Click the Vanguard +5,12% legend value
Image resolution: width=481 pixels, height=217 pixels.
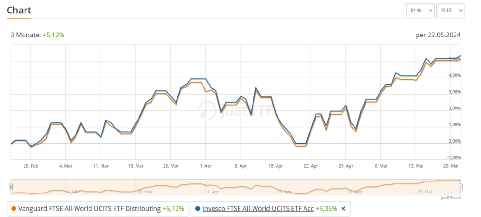[x=173, y=209]
